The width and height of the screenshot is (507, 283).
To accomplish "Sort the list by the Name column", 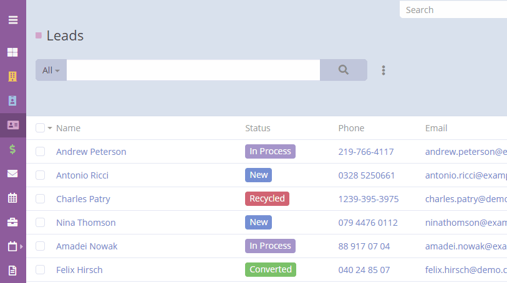I will point(68,128).
